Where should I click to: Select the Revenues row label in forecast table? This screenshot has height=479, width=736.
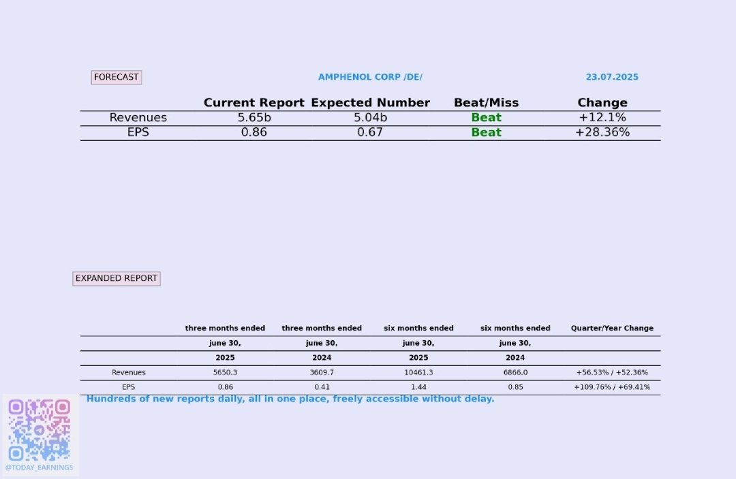tap(138, 118)
